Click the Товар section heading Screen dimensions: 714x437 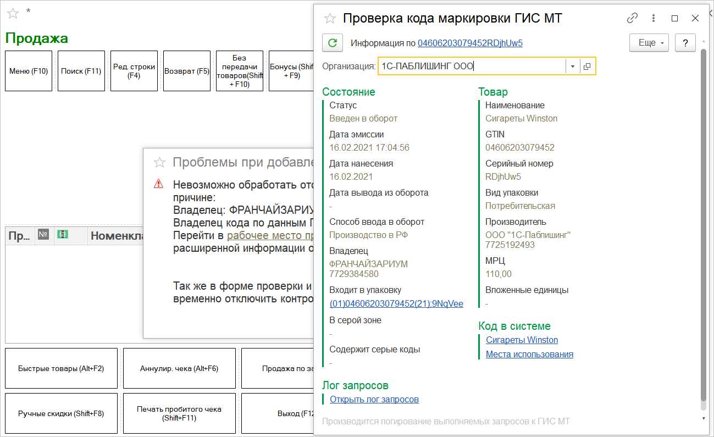tap(493, 92)
